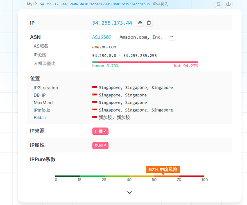247x205 pixels.
Task: Click the My IP label
Action: click(32, 4)
